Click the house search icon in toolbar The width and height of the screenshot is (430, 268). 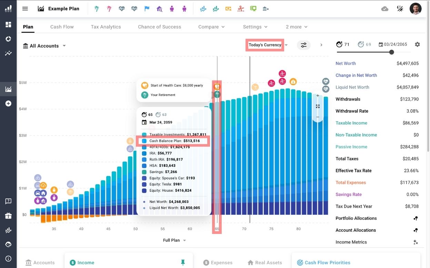159,9
